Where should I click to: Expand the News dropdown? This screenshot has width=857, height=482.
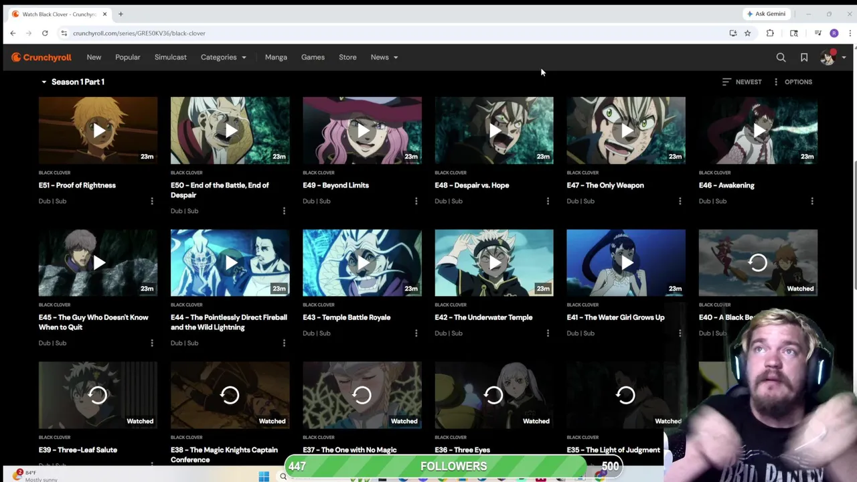384,58
